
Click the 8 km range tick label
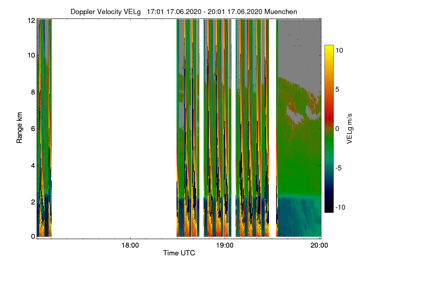[33, 92]
